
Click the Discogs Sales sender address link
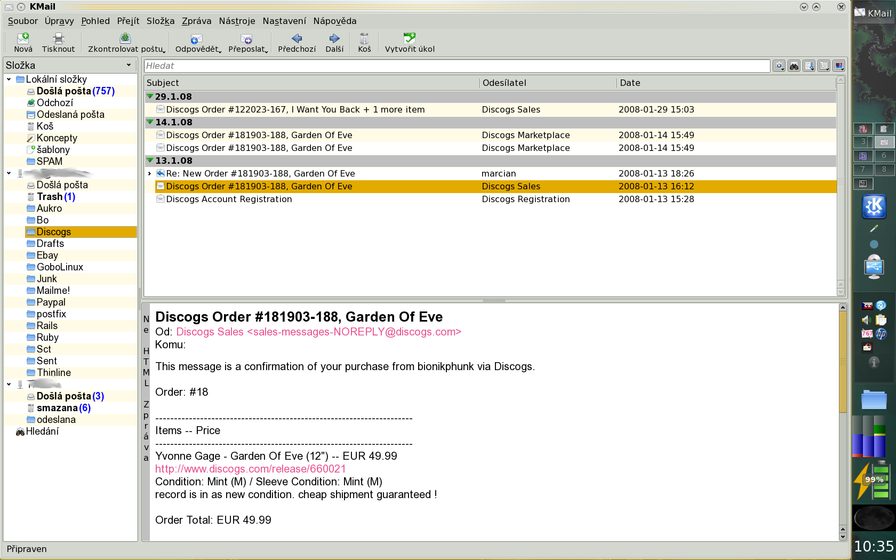[x=318, y=332]
